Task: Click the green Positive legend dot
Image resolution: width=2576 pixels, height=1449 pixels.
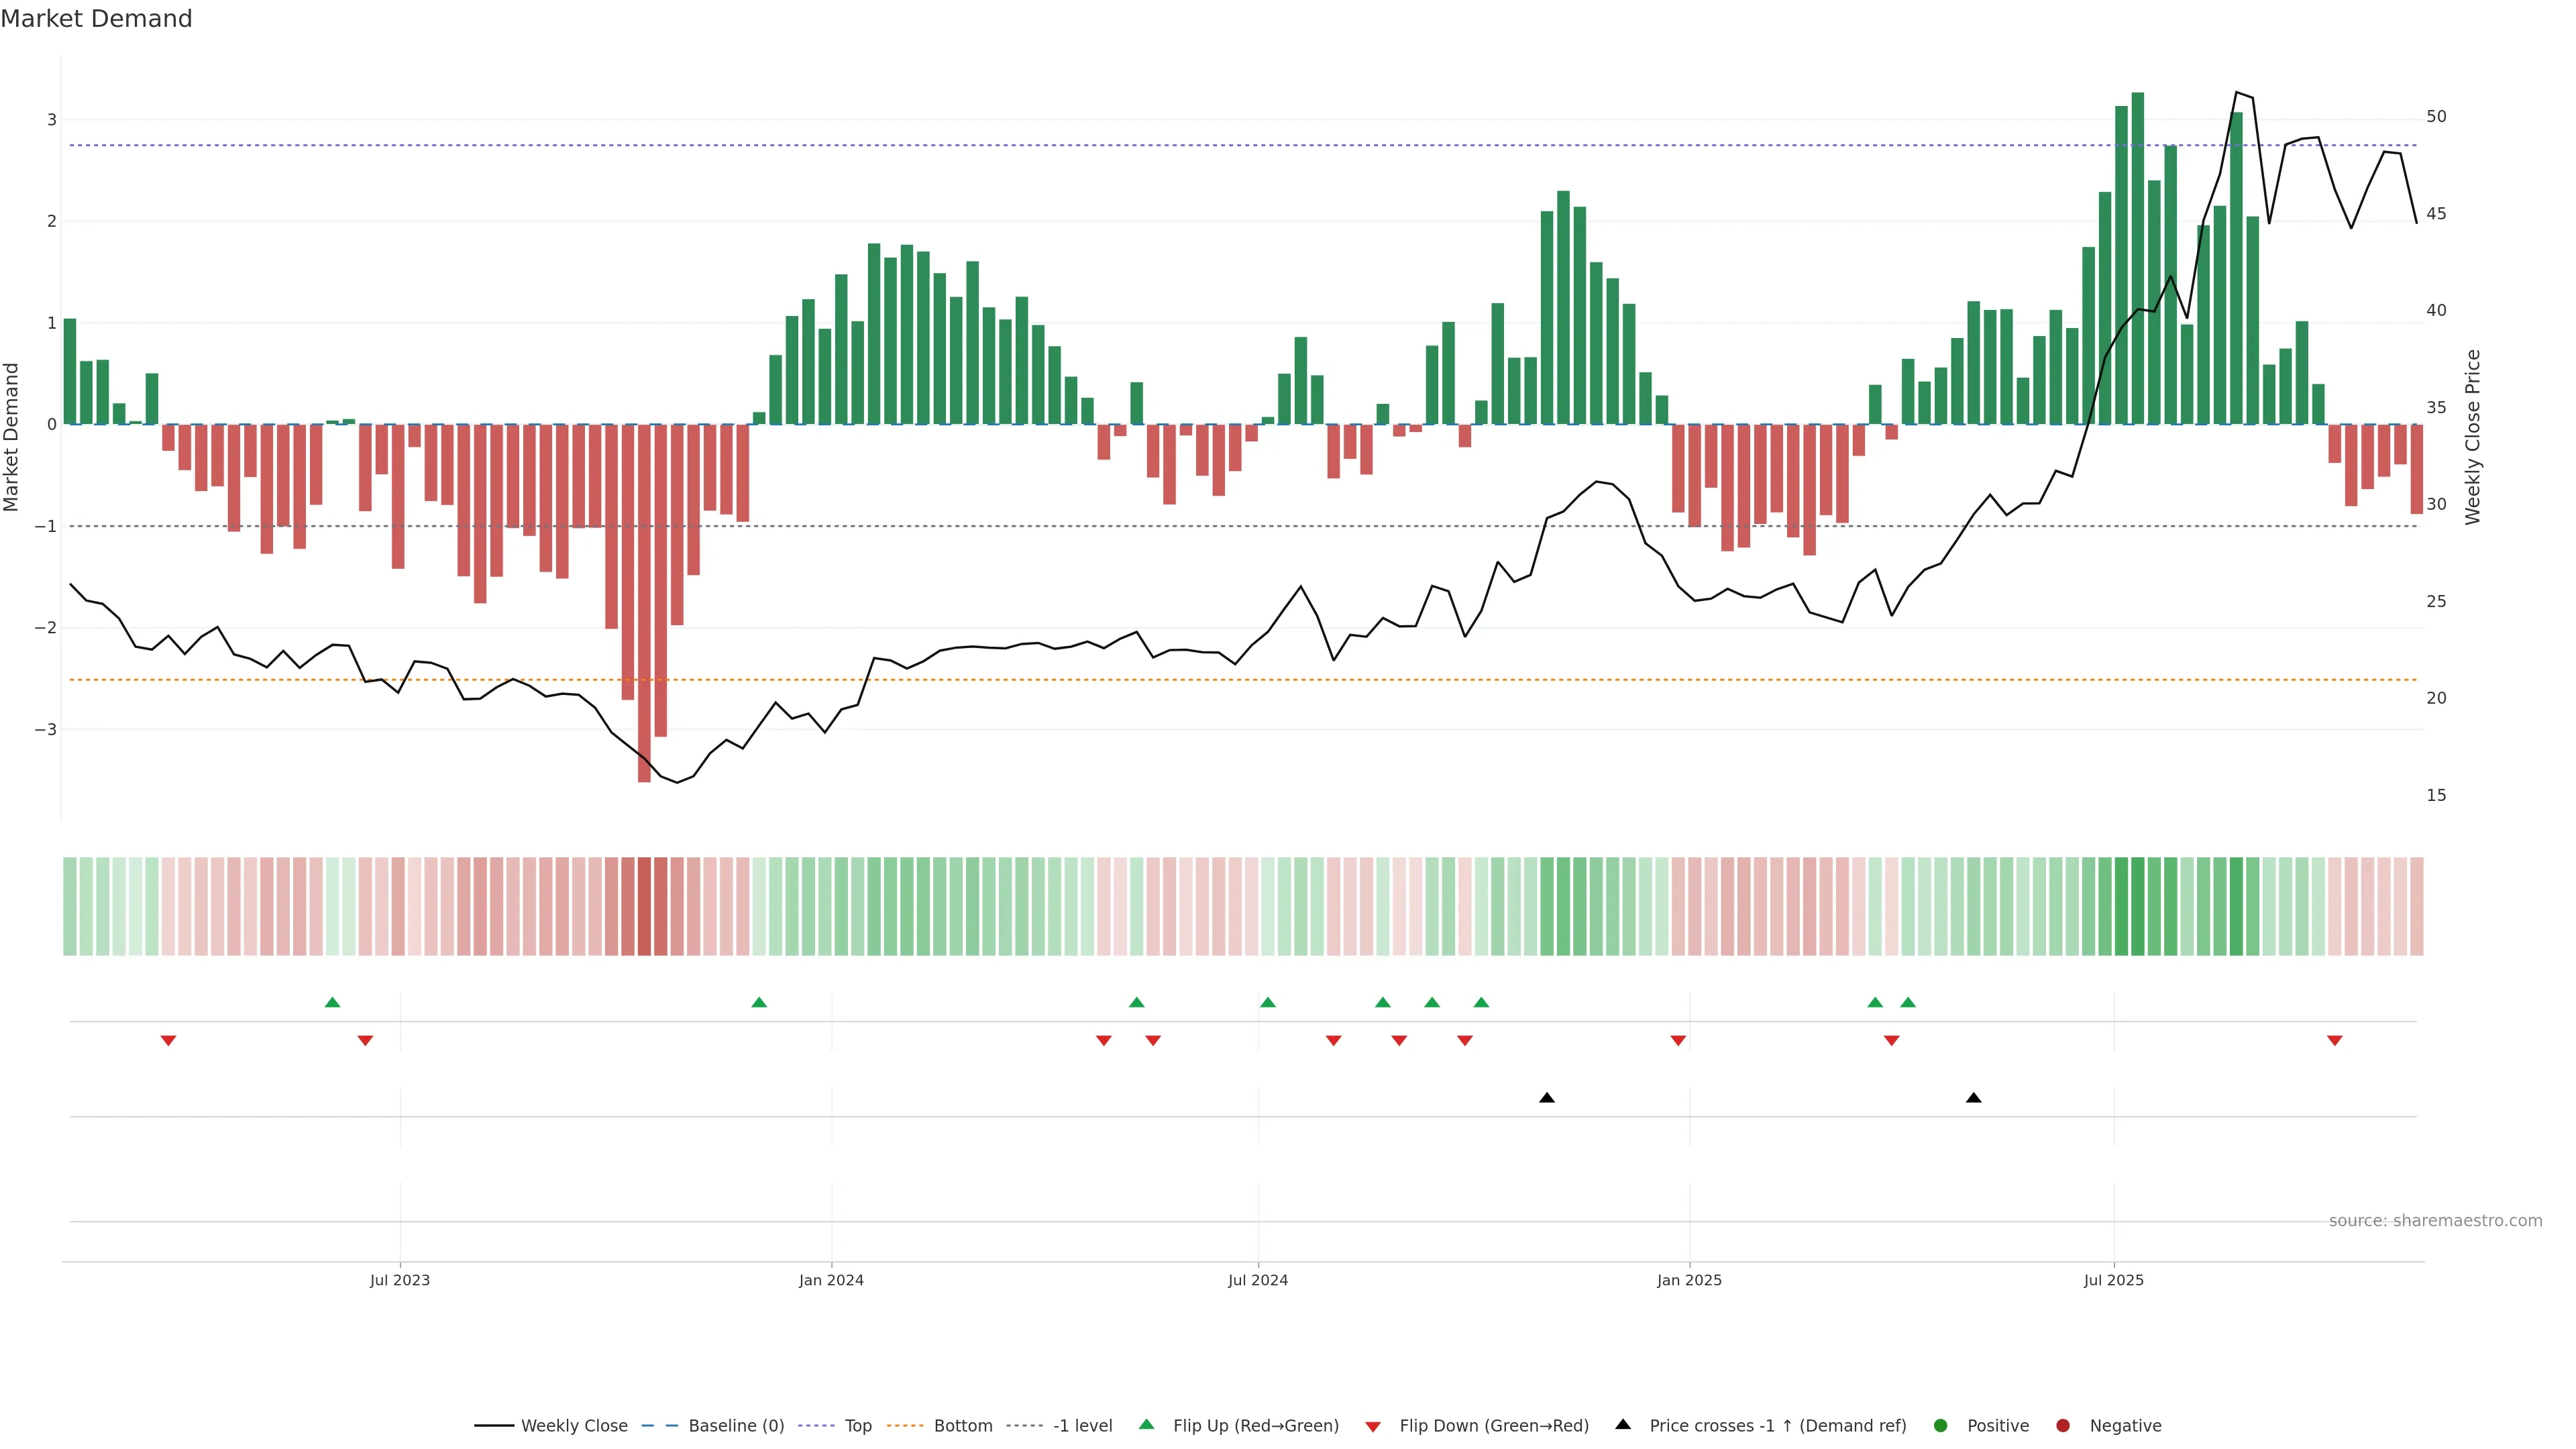Action: (x=1941, y=1425)
